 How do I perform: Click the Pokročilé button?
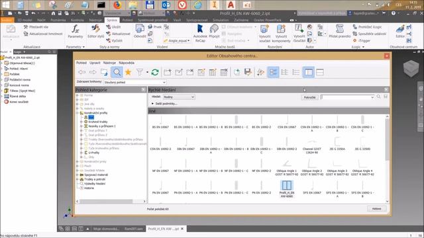(309, 97)
